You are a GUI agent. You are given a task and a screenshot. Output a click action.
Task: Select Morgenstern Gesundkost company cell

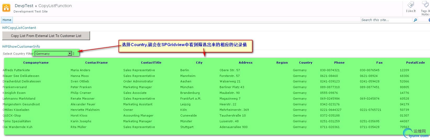21,104
